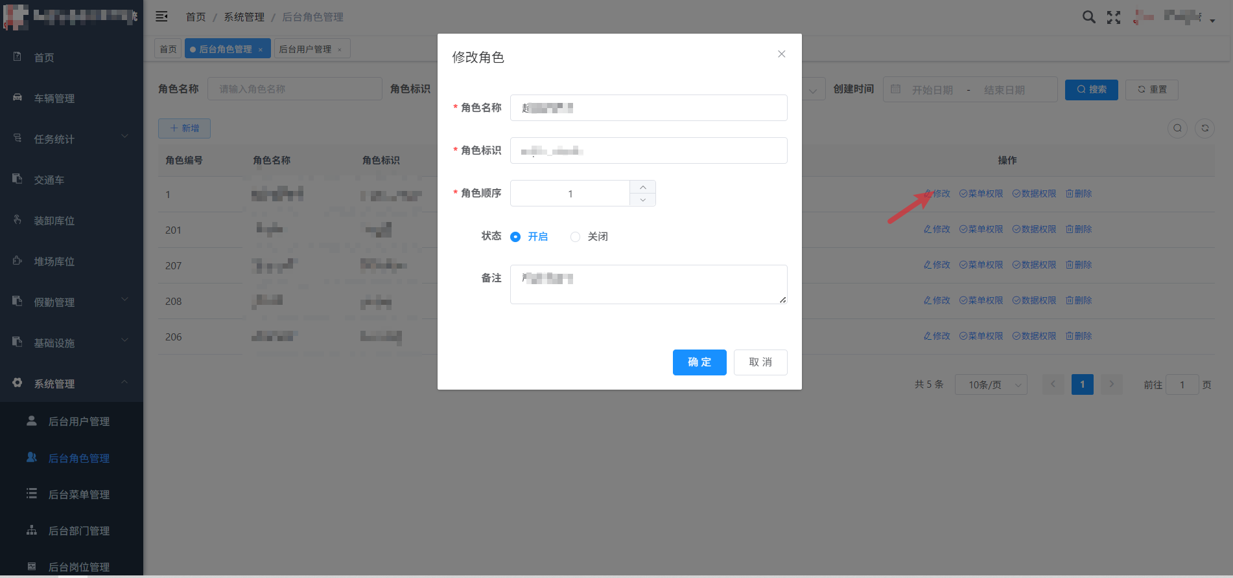Click 开始日期 in the date range picker

[932, 90]
